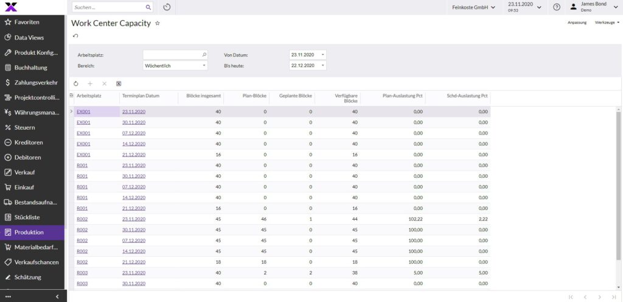Open Materialbedarf module

(32, 247)
